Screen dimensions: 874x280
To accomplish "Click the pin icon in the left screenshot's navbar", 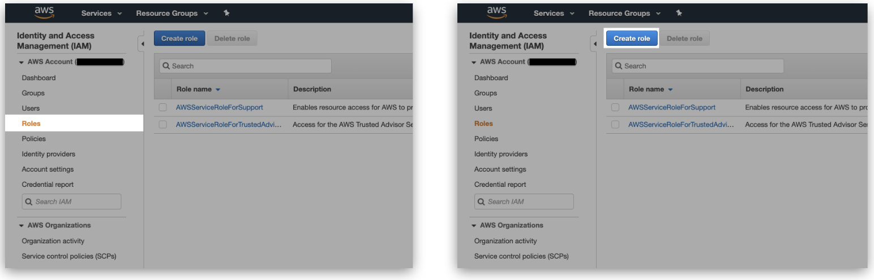I will (226, 13).
